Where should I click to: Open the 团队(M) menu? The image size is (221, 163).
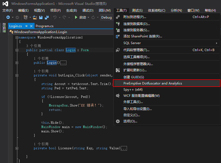coord(105,10)
